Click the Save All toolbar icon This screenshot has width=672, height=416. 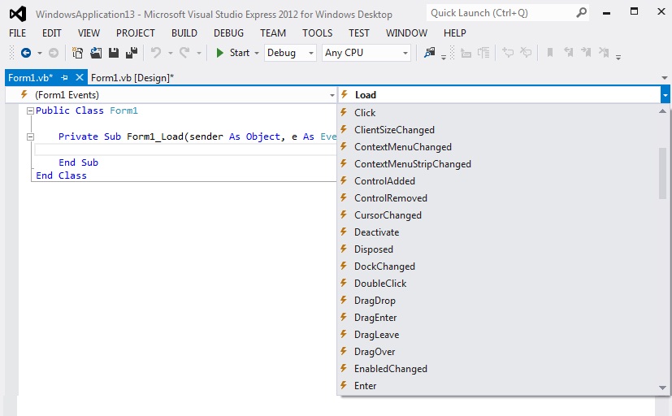[x=132, y=53]
